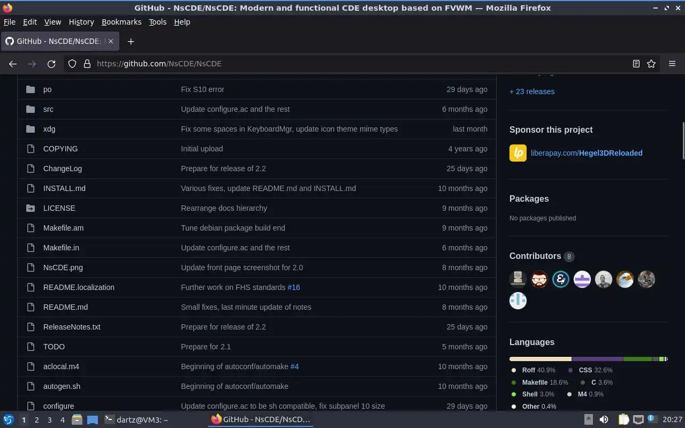Open the eagle contributor avatar
The width and height of the screenshot is (685, 428).
point(625,279)
